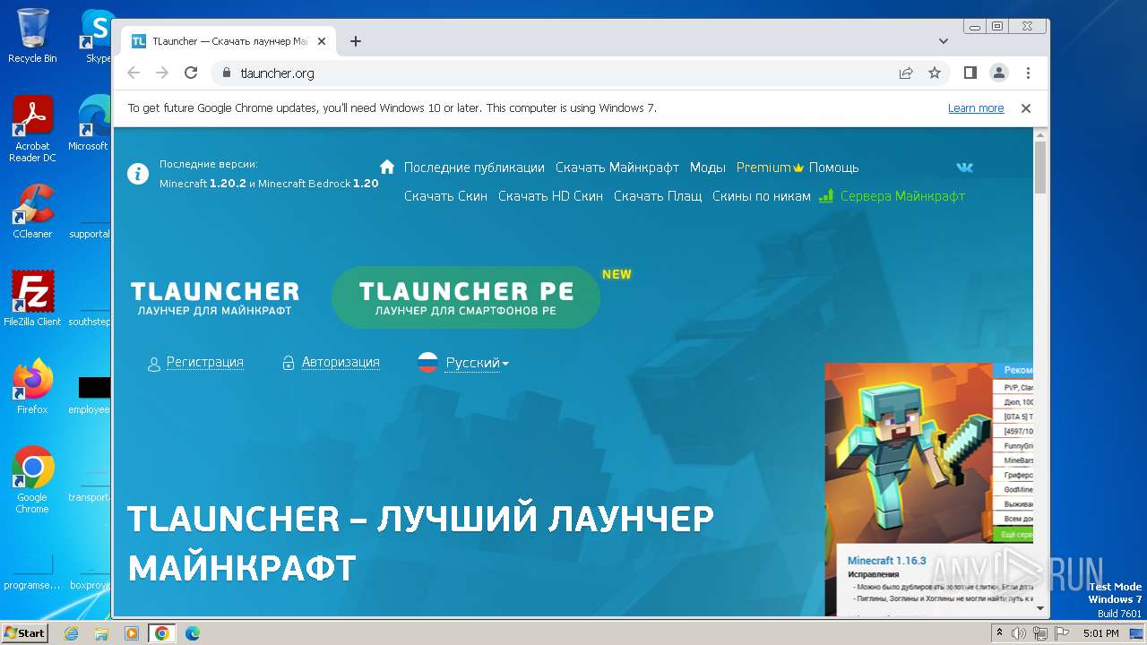Image resolution: width=1147 pixels, height=645 pixels.
Task: Click the Chrome back arrow
Action: 134,73
